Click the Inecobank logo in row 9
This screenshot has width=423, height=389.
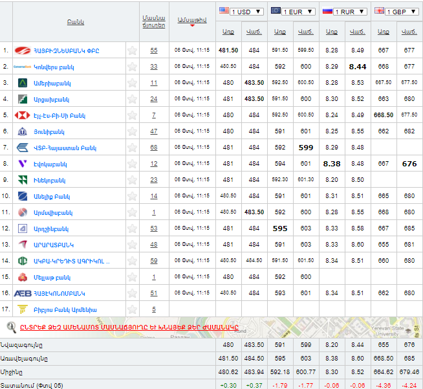pos(22,180)
